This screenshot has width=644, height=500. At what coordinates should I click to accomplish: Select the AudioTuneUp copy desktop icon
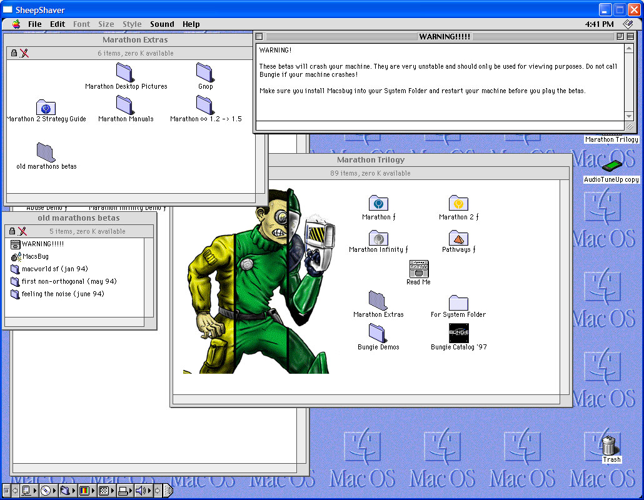(611, 166)
